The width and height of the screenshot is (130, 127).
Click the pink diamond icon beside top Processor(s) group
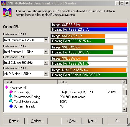[7, 87]
